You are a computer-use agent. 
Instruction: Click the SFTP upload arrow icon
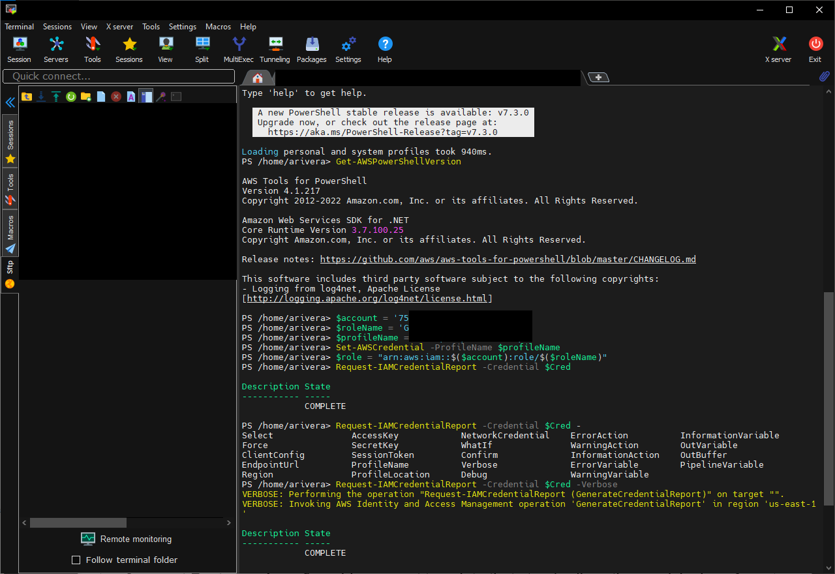pyautogui.click(x=56, y=97)
